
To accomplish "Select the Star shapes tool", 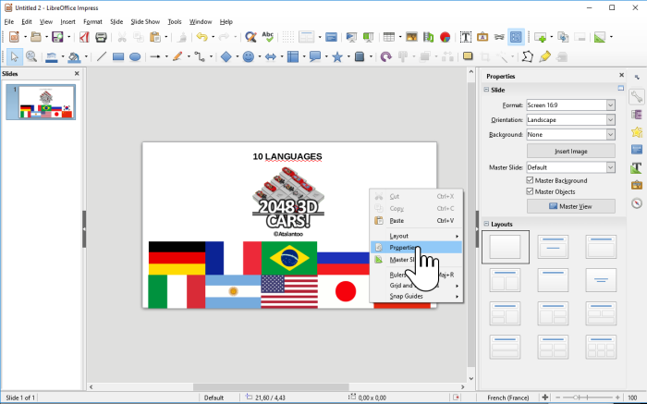I will [337, 57].
